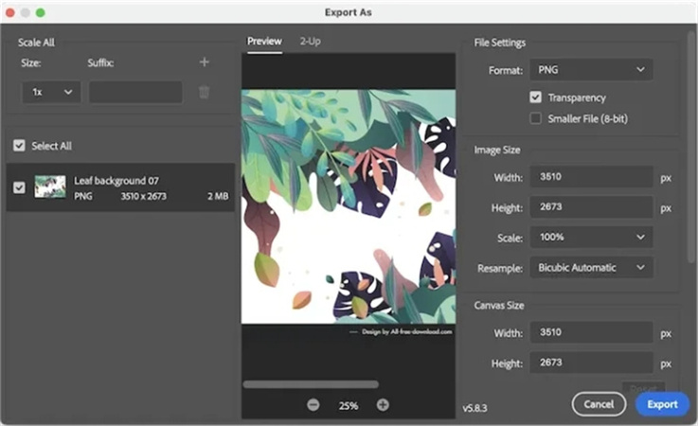Click the Scale All heading
This screenshot has width=698, height=426.
tap(36, 43)
